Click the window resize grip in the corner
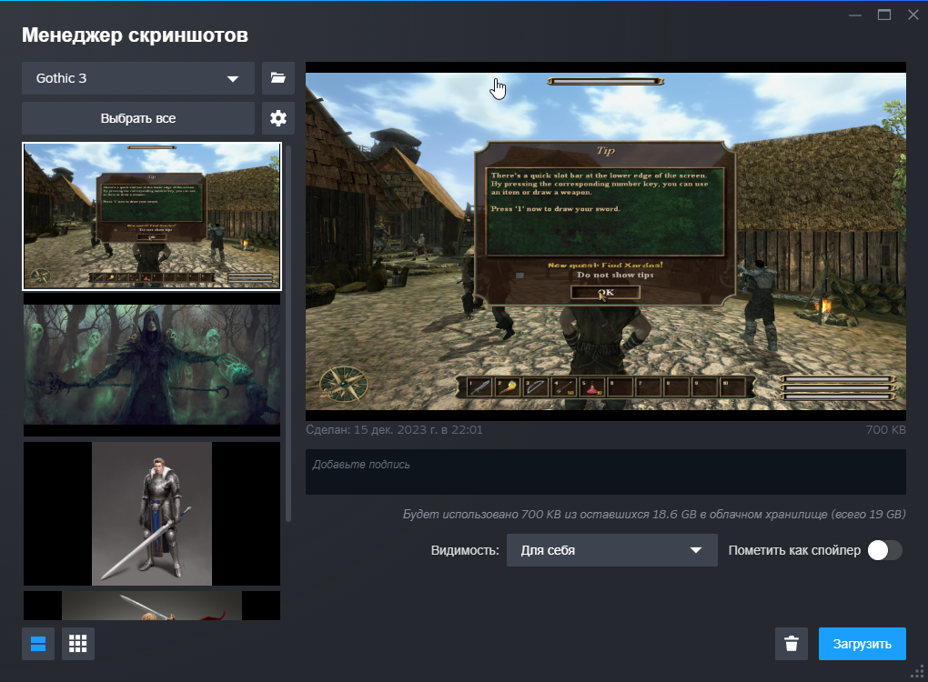This screenshot has width=928, height=682. pyautogui.click(x=917, y=671)
